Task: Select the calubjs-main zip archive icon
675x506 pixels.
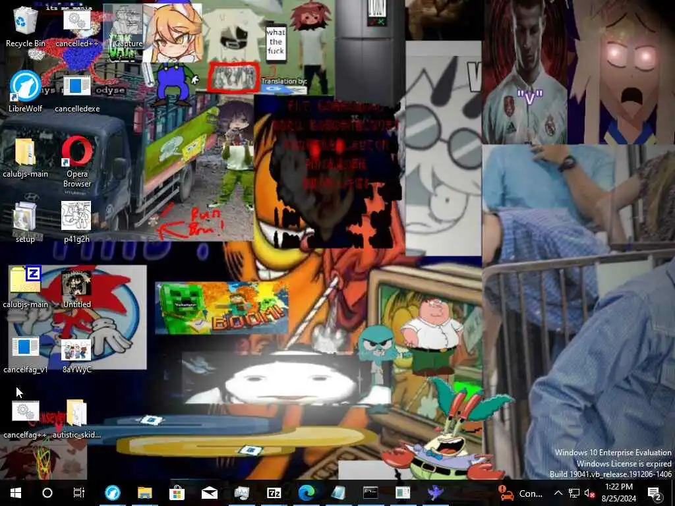Action: (26, 287)
